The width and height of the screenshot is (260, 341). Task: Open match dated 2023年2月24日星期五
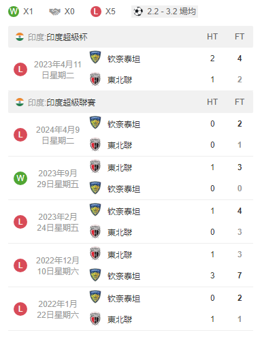point(58,223)
